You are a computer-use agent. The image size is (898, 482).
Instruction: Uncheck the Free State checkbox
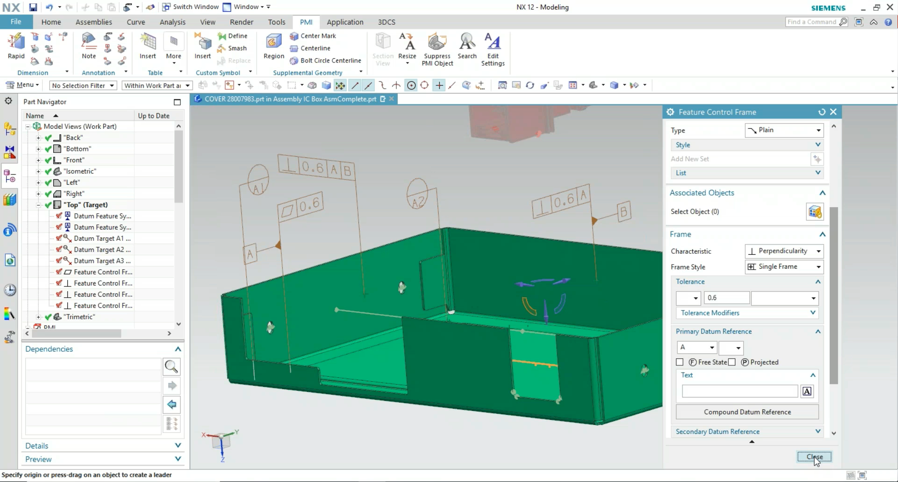click(x=680, y=362)
